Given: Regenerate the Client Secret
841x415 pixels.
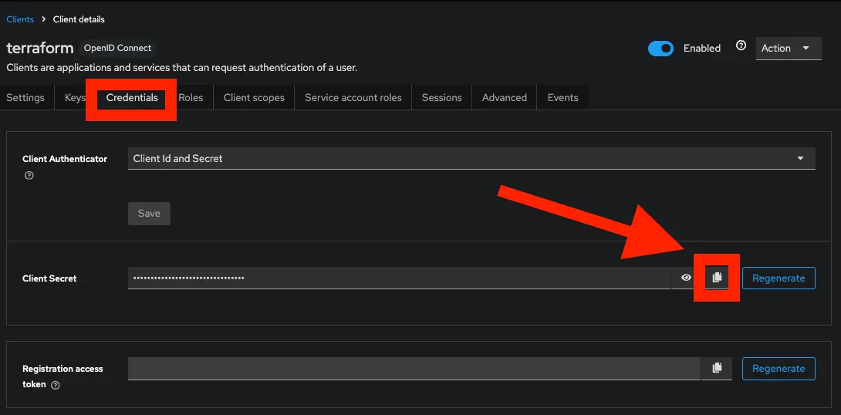Looking at the screenshot, I should pyautogui.click(x=779, y=278).
